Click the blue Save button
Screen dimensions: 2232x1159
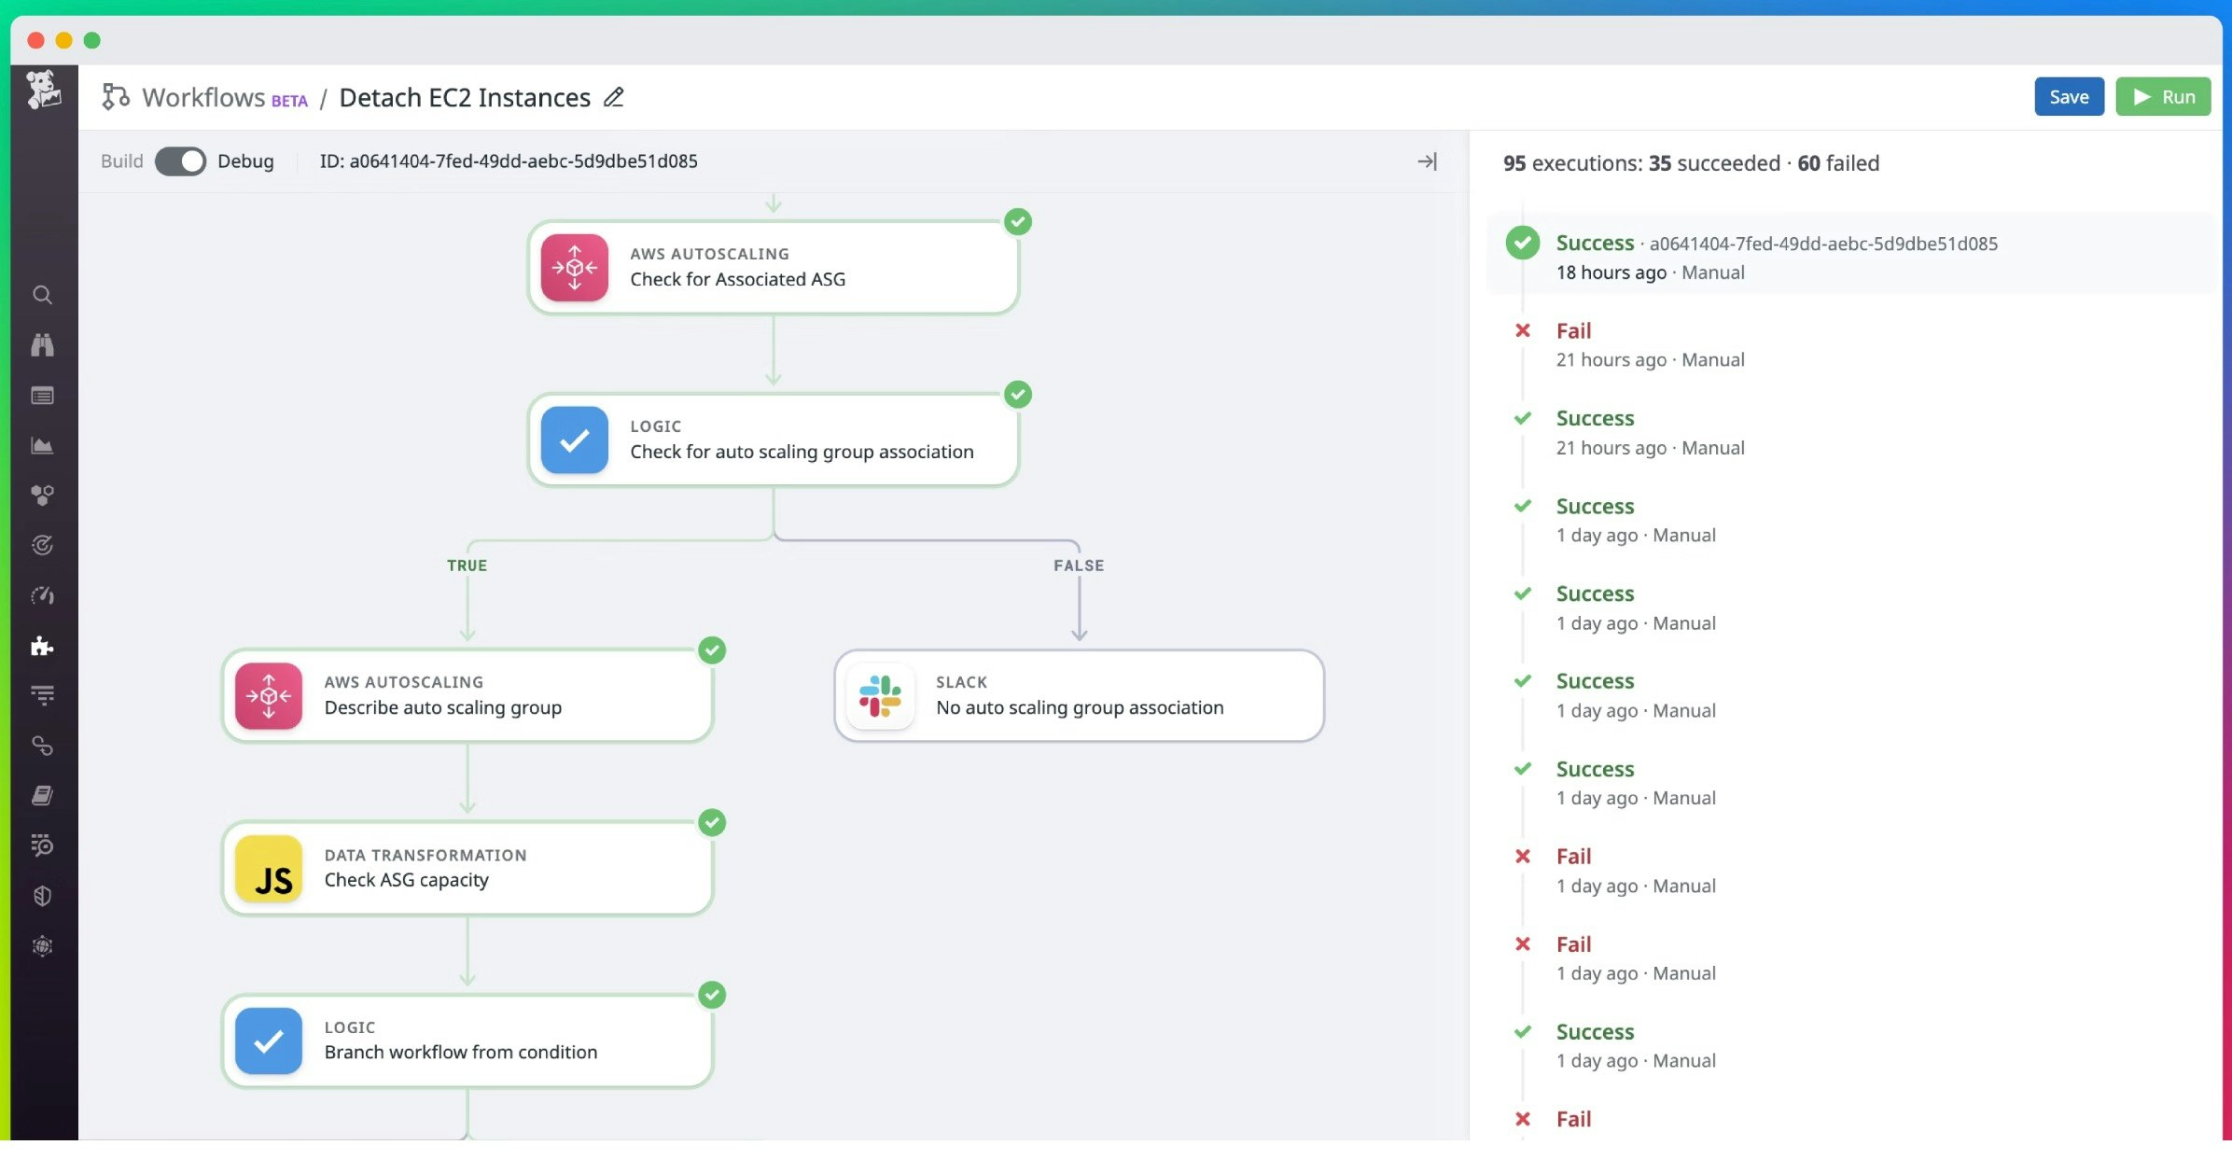point(2068,97)
